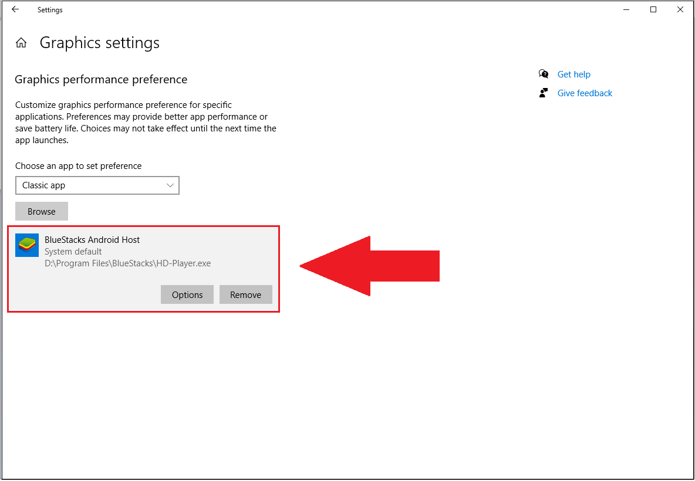Open Settings home via house icon

tap(21, 43)
